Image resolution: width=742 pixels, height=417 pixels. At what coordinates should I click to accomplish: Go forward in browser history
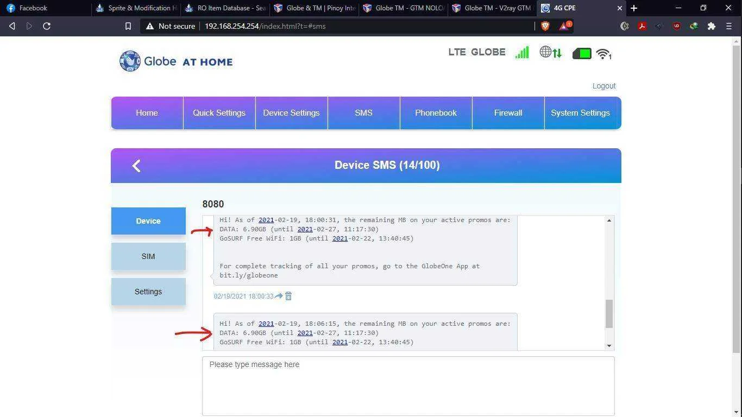pos(29,26)
